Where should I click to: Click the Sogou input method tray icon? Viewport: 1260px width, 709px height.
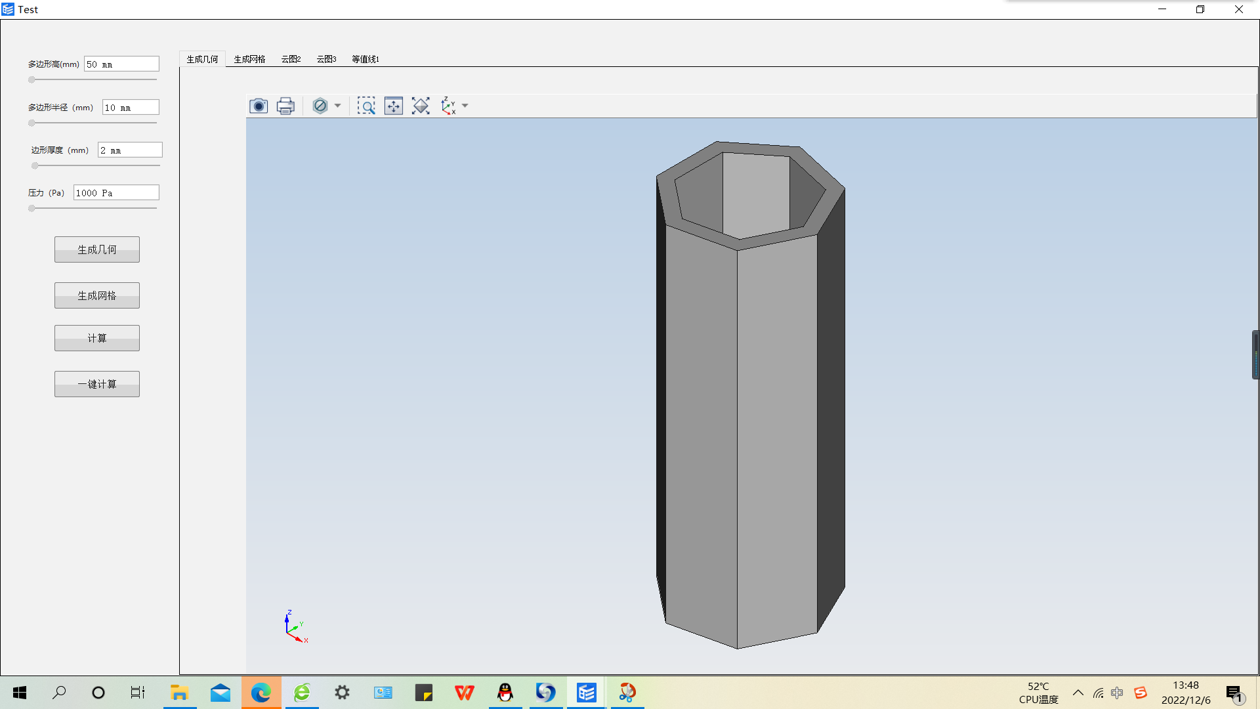[1141, 693]
